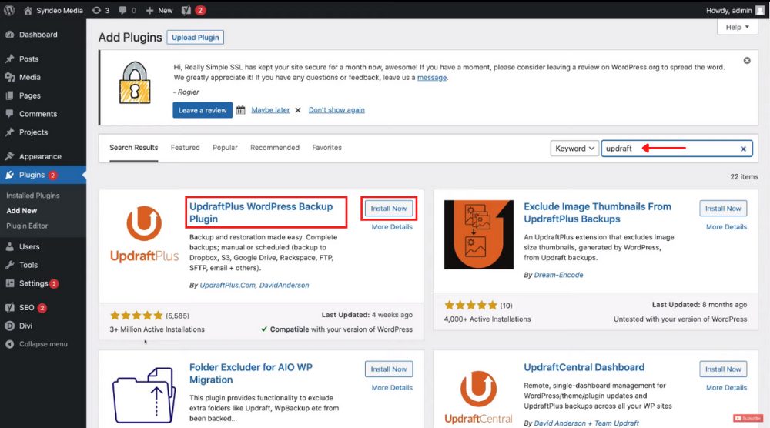Switch to the Recommended tab
Screen dimensions: 770x428
[275, 148]
